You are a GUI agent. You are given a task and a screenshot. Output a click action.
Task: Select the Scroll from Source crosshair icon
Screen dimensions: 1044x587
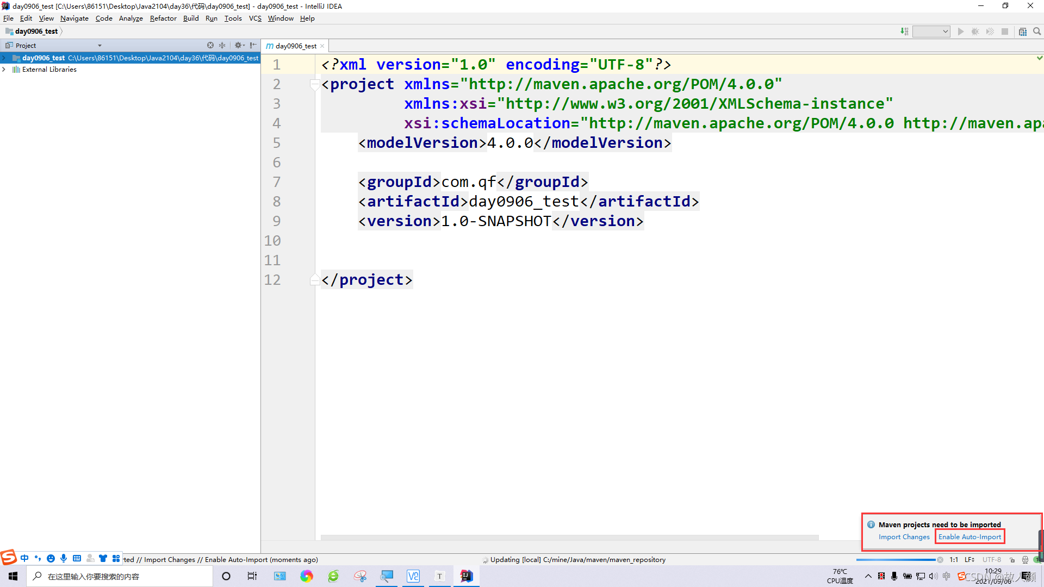tap(210, 45)
